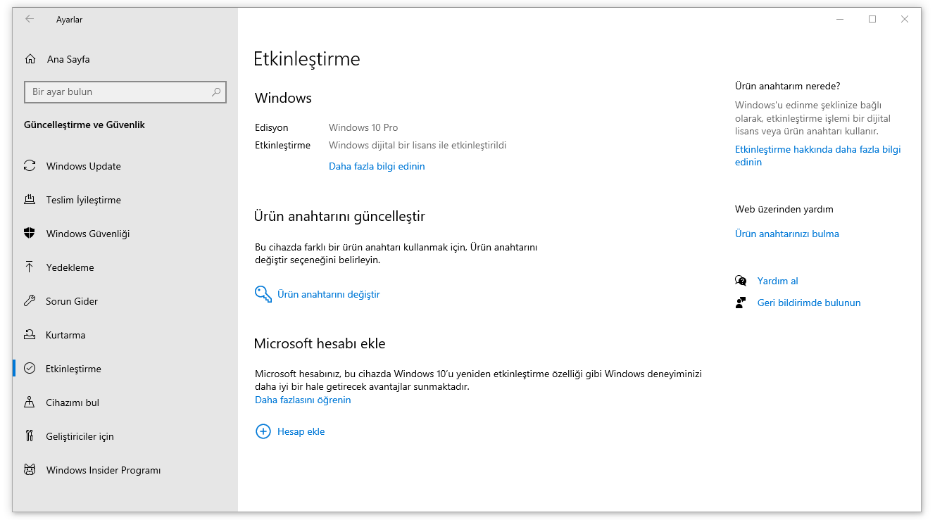Select Etkinleştirme in the sidebar
The width and height of the screenshot is (935, 520).
73,369
